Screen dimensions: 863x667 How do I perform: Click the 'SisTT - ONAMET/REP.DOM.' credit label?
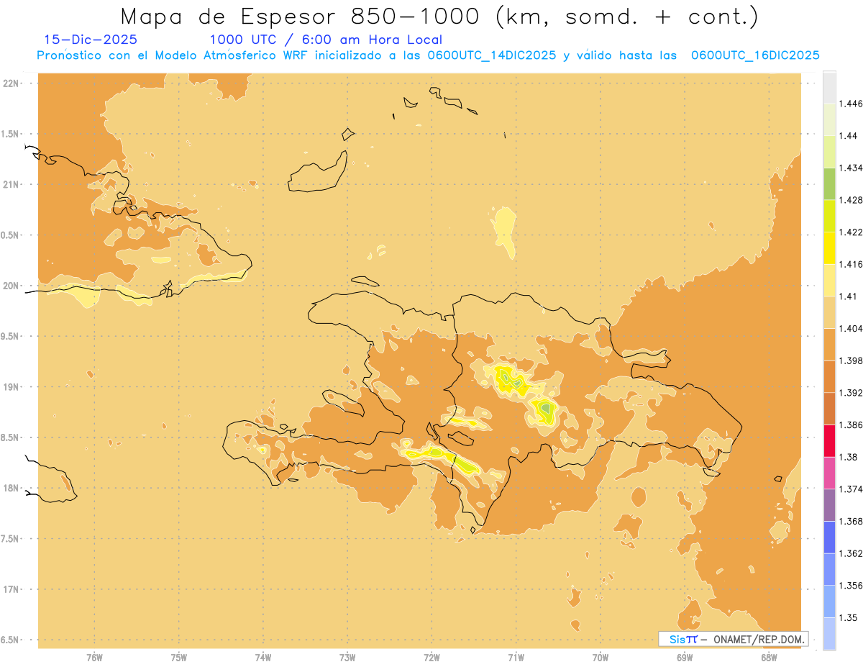(x=734, y=639)
